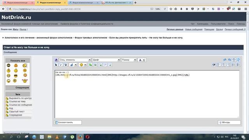The height and width of the screenshot is (140, 249).
Task: Click inside the message text area
Action: [147, 94]
